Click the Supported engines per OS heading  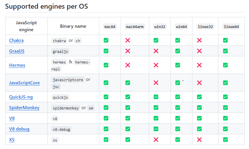46,6
